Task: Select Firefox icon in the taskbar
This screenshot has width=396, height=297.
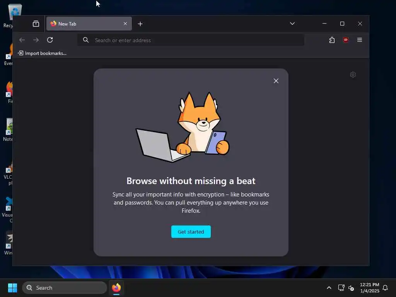Action: coord(116,288)
